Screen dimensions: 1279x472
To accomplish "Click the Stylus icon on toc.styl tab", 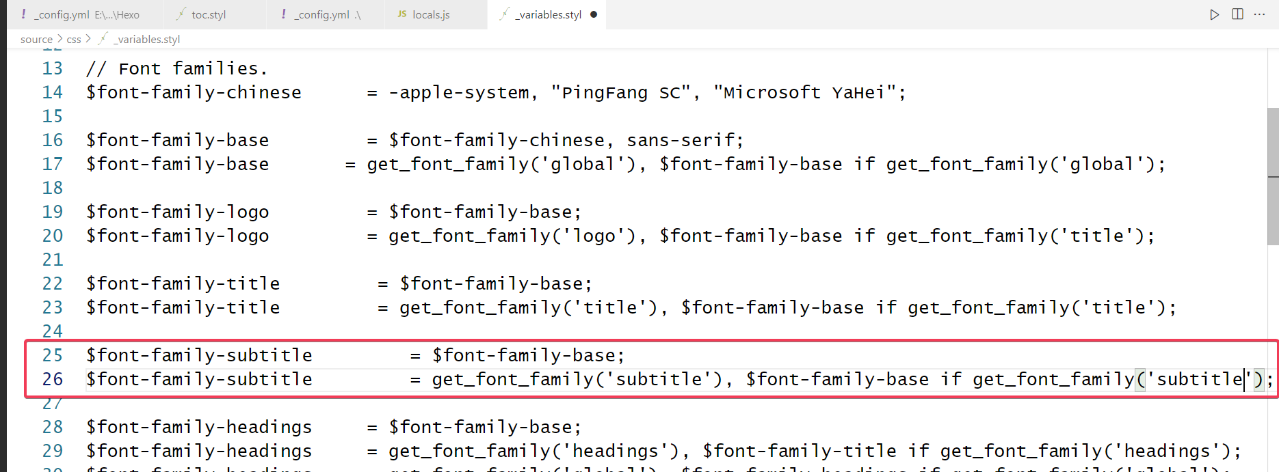I will 181,14.
